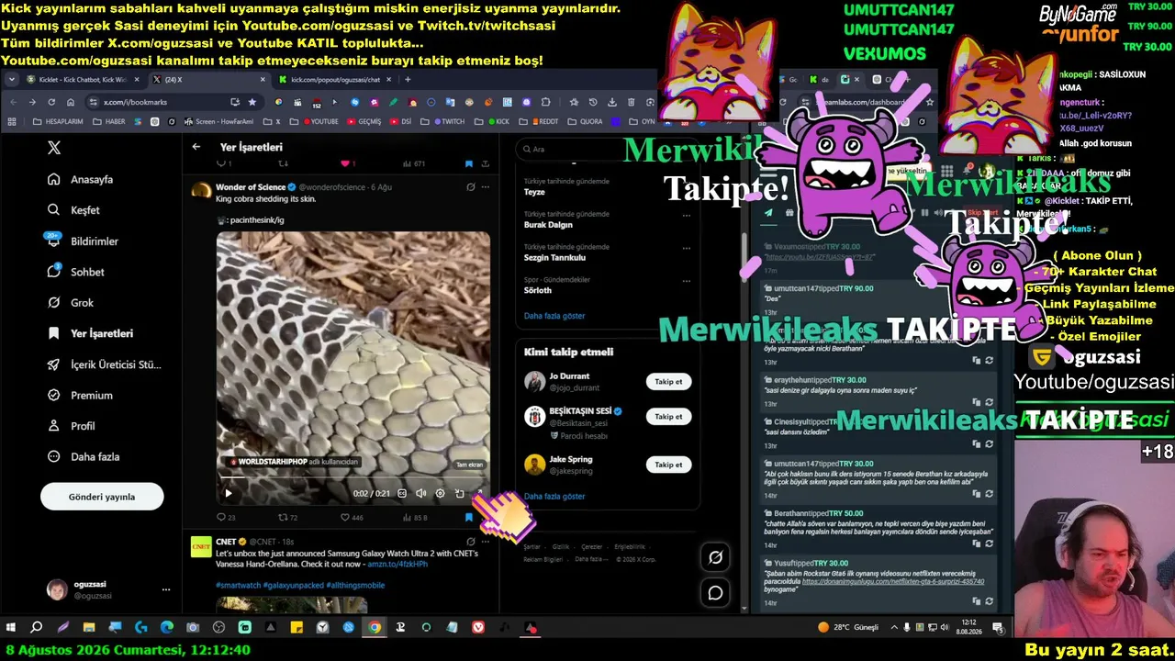Open the floating messages chat button
The width and height of the screenshot is (1175, 661).
click(715, 593)
